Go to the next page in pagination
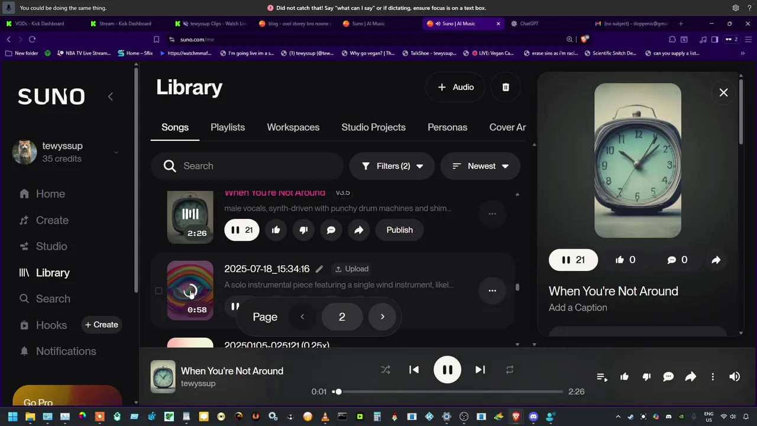Viewport: 757px width, 426px height. coord(383,317)
